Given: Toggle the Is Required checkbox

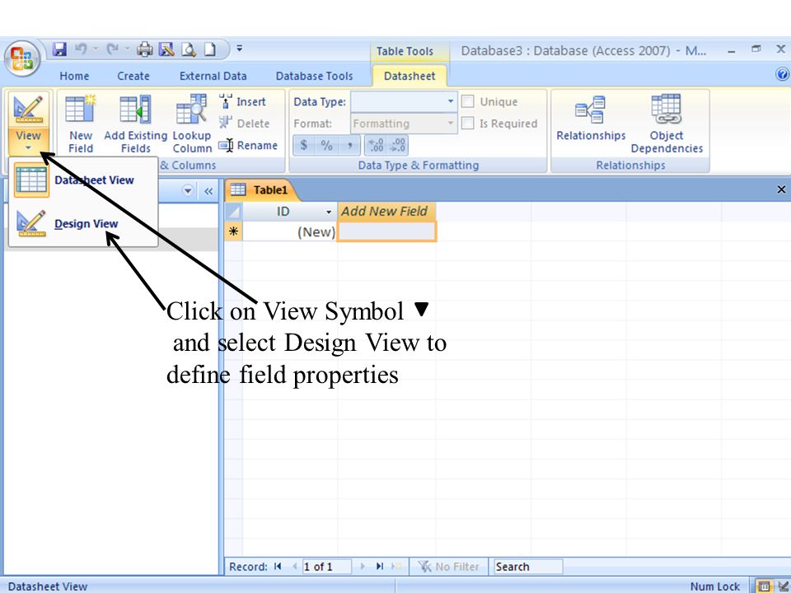Looking at the screenshot, I should point(468,123).
